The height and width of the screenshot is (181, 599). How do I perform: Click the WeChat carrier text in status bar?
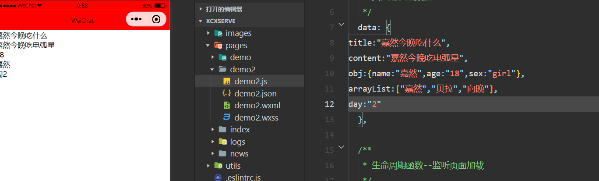[27, 6]
